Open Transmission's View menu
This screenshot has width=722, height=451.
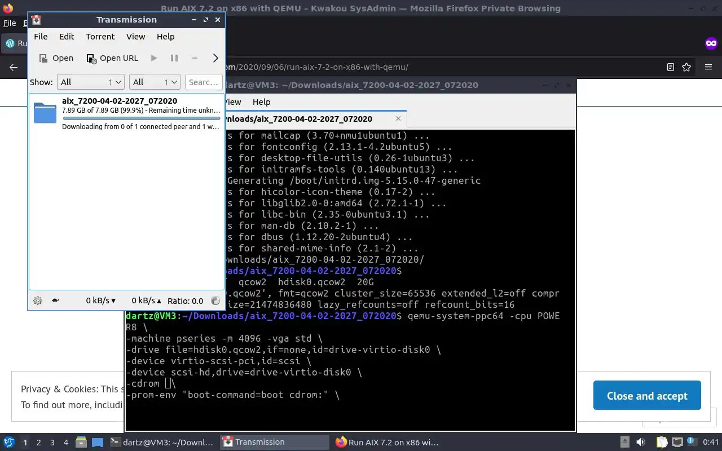[x=135, y=37]
